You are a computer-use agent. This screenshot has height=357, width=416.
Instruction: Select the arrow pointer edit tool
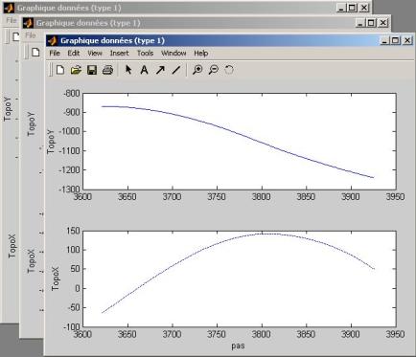point(128,70)
